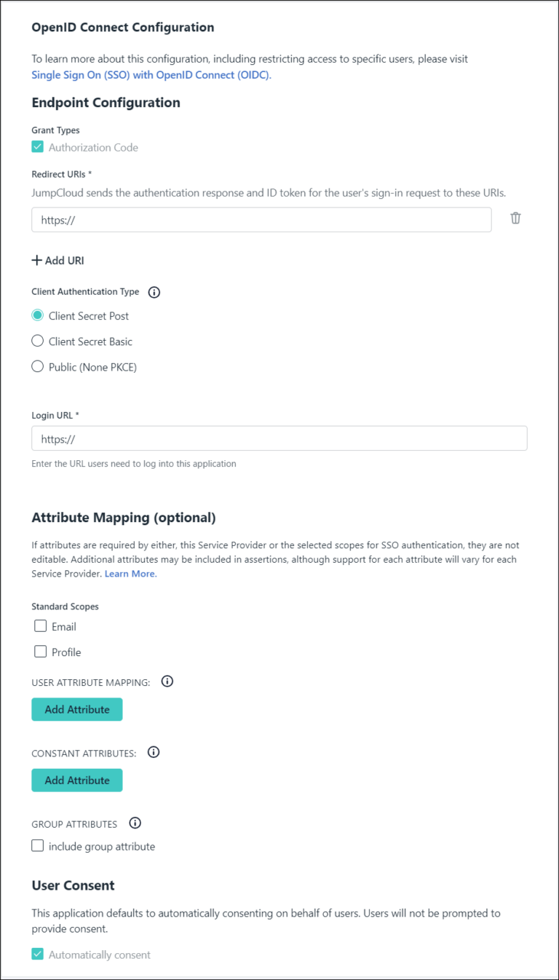Click the Constant Attributes info icon
This screenshot has height=980, width=559.
[x=153, y=752]
